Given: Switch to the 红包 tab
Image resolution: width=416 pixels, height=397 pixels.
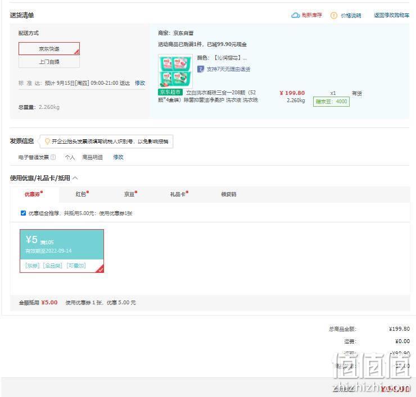Looking at the screenshot, I should click(82, 194).
